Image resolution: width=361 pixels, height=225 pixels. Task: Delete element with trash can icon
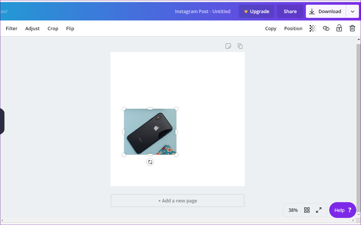pos(352,28)
